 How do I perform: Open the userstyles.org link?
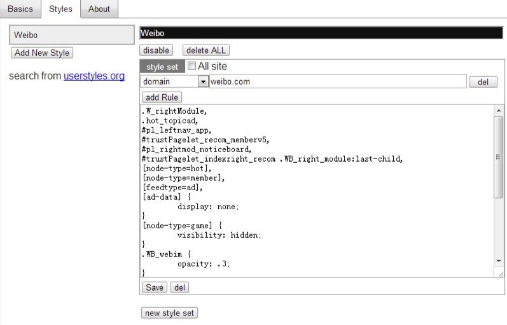[x=94, y=76]
